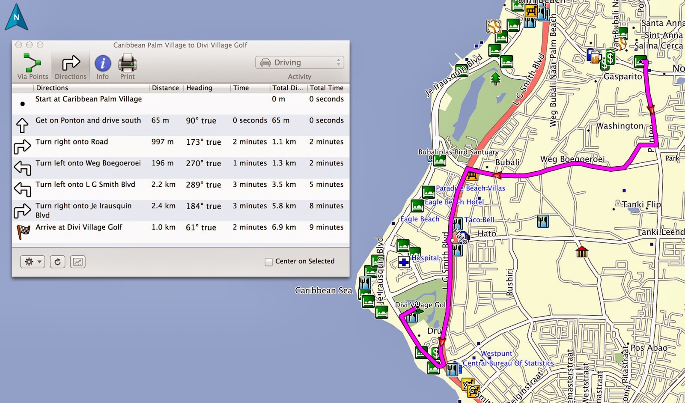The width and height of the screenshot is (685, 403).
Task: Click the lodging icon beside Paradise Beach Villas
Action: (429, 192)
